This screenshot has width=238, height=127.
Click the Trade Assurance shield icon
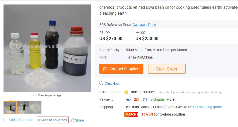[126, 92]
